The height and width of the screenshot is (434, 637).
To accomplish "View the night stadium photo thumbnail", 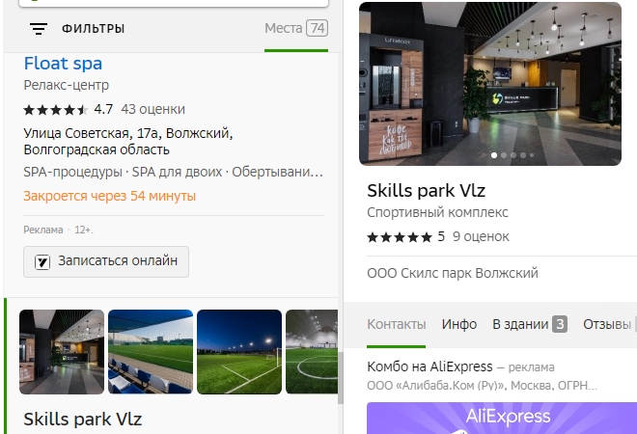I will point(239,351).
